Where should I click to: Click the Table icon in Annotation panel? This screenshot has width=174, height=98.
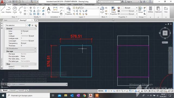pos(61,14)
